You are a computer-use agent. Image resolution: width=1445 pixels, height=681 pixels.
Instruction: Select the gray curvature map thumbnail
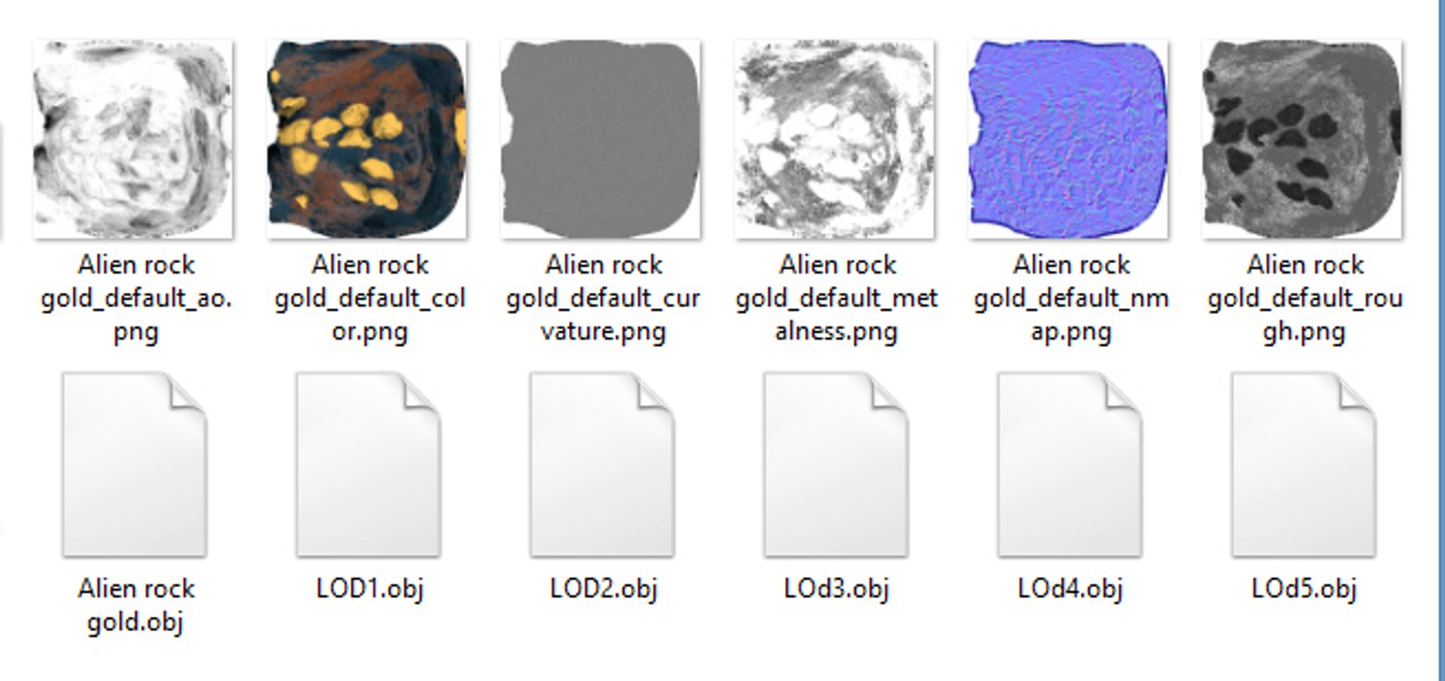coord(601,139)
